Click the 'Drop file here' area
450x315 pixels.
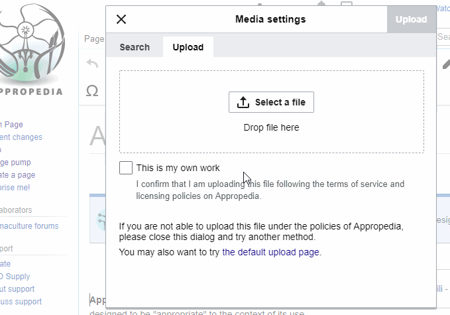point(271,127)
